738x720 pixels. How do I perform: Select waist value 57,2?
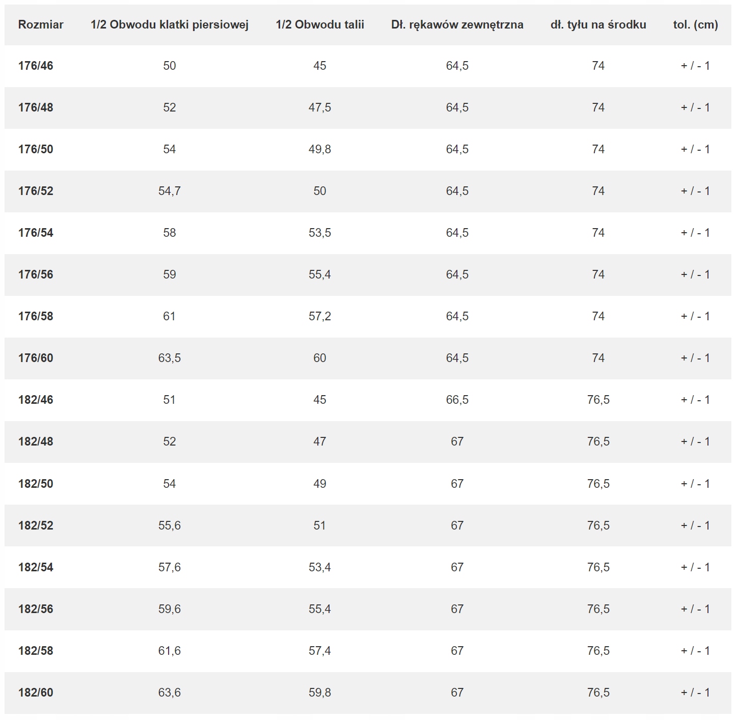pos(320,316)
